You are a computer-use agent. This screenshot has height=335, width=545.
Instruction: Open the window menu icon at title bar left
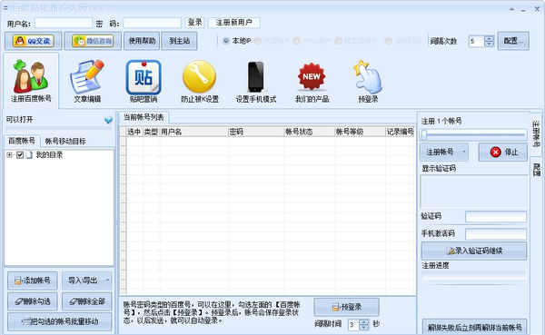click(x=5, y=8)
